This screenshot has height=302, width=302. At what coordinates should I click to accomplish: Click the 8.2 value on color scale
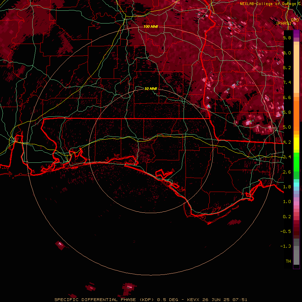coord(287,67)
